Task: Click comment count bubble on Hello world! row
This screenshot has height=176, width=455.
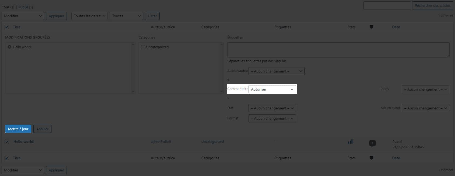Action: click(x=372, y=143)
